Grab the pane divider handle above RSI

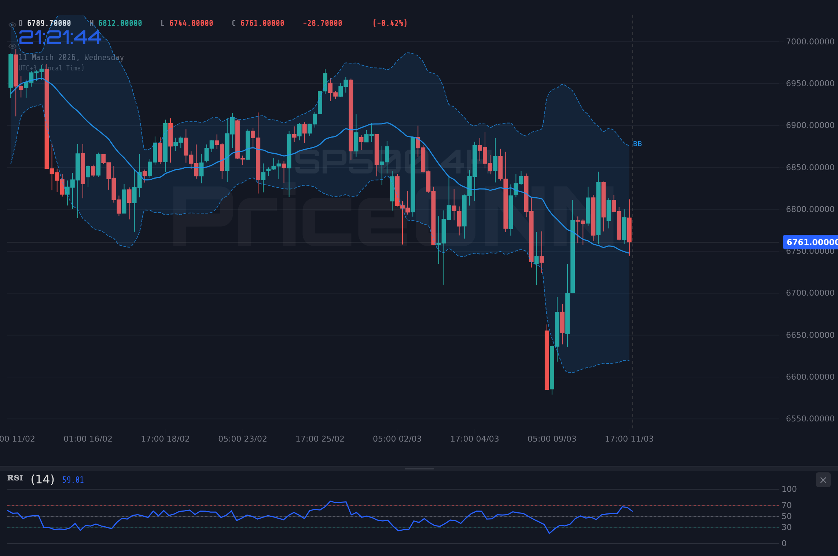tap(419, 469)
